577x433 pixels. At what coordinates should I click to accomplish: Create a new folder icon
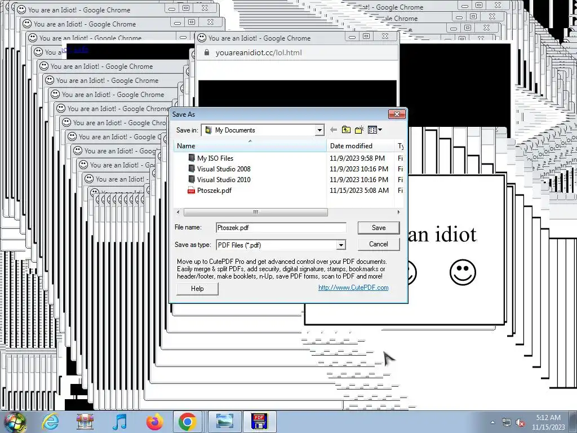pyautogui.click(x=359, y=130)
